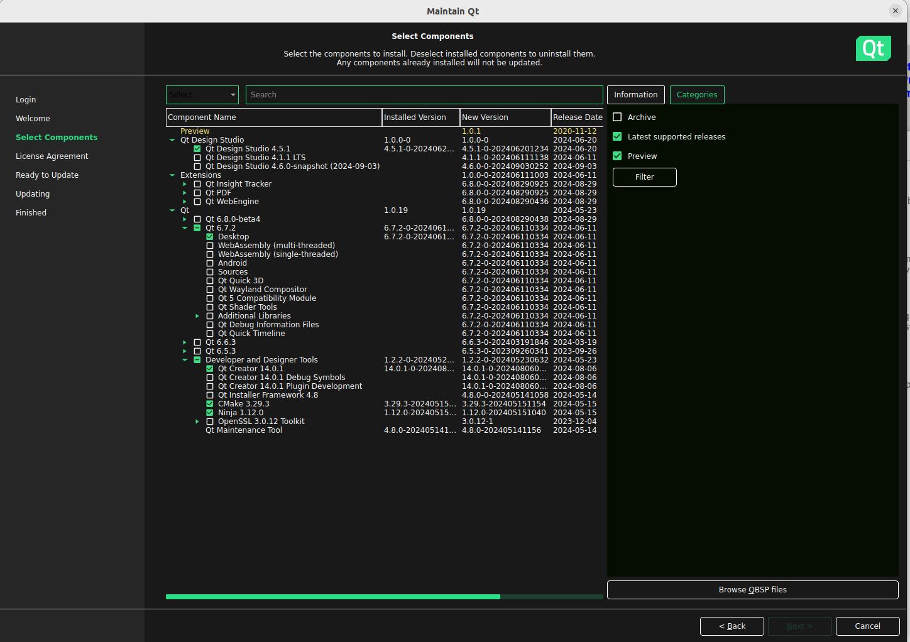Check Qt Quick Timeline
Viewport: 910px width, 642px height.
tap(210, 334)
